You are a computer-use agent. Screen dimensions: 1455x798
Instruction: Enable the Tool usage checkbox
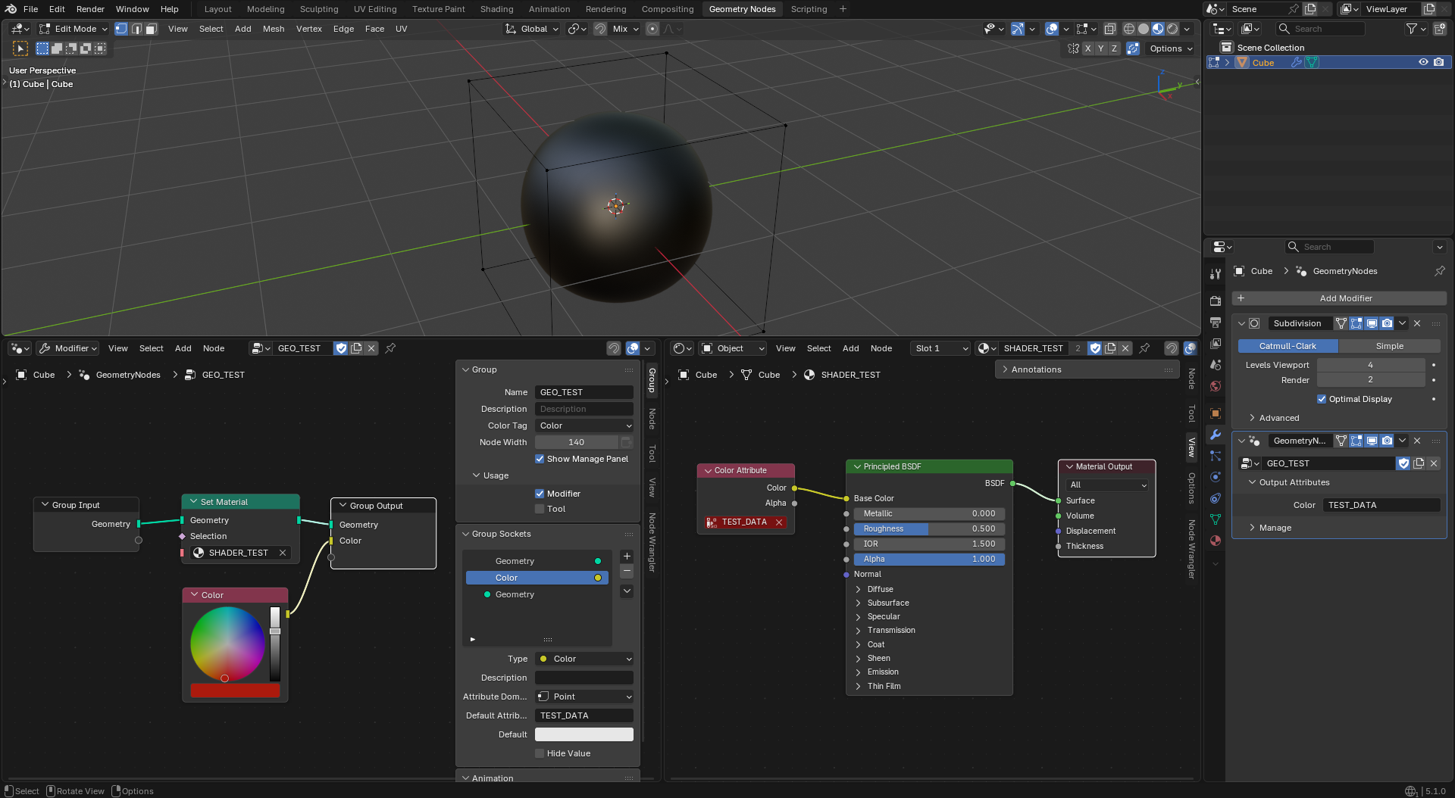tap(540, 509)
